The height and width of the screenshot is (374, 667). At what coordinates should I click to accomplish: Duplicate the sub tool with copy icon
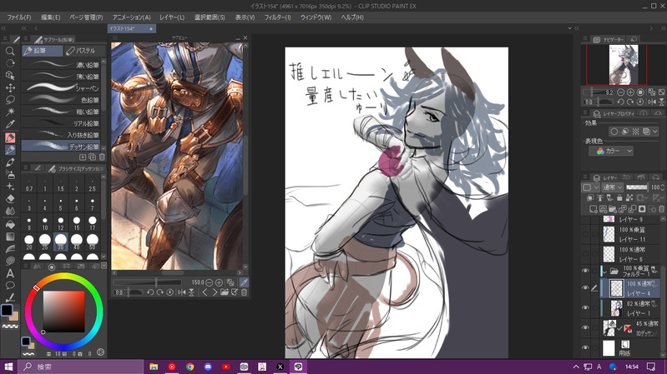pyautogui.click(x=93, y=157)
